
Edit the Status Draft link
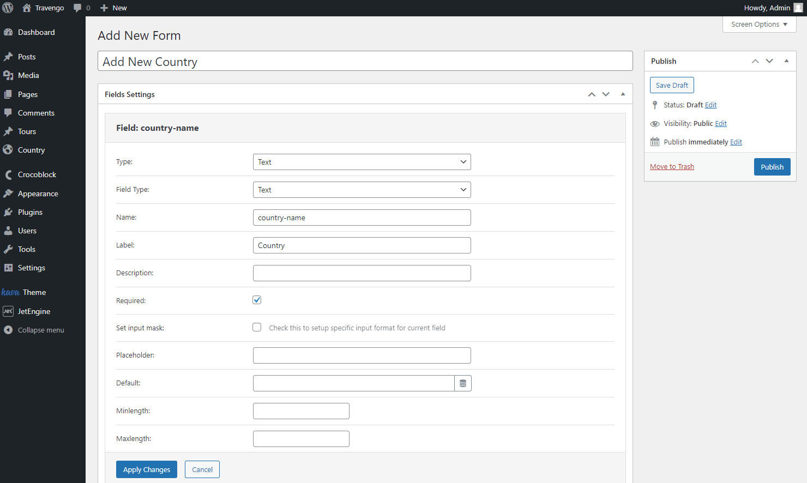pos(710,105)
